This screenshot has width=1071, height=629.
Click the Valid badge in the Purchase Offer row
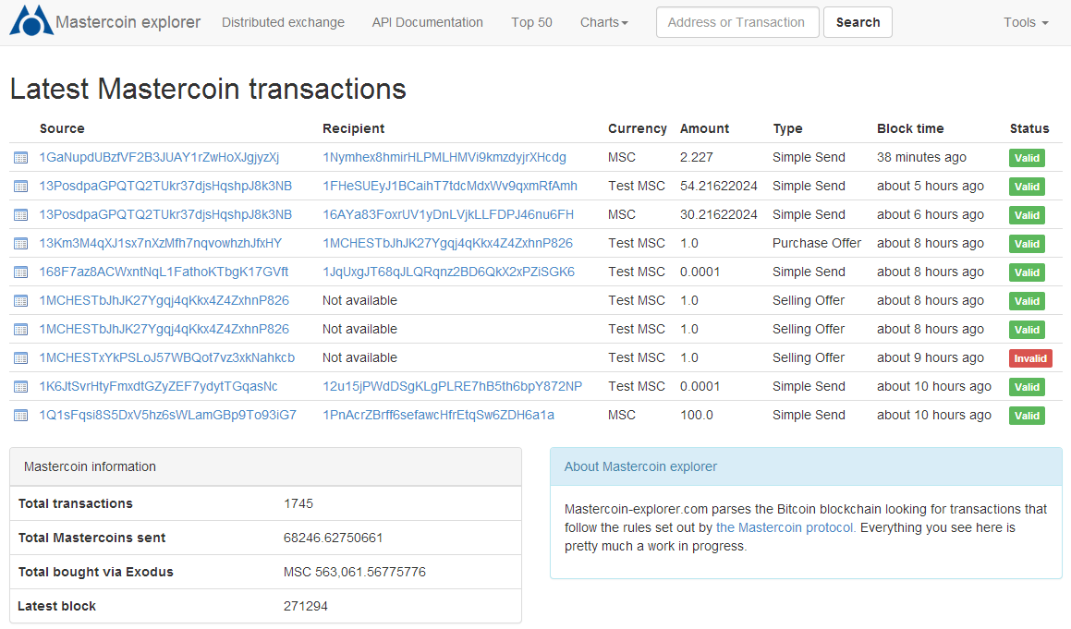1027,244
